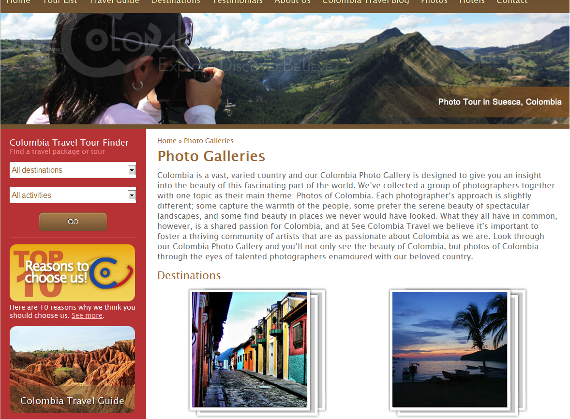Go to the Testimonials page
The width and height of the screenshot is (570, 419).
238,2
